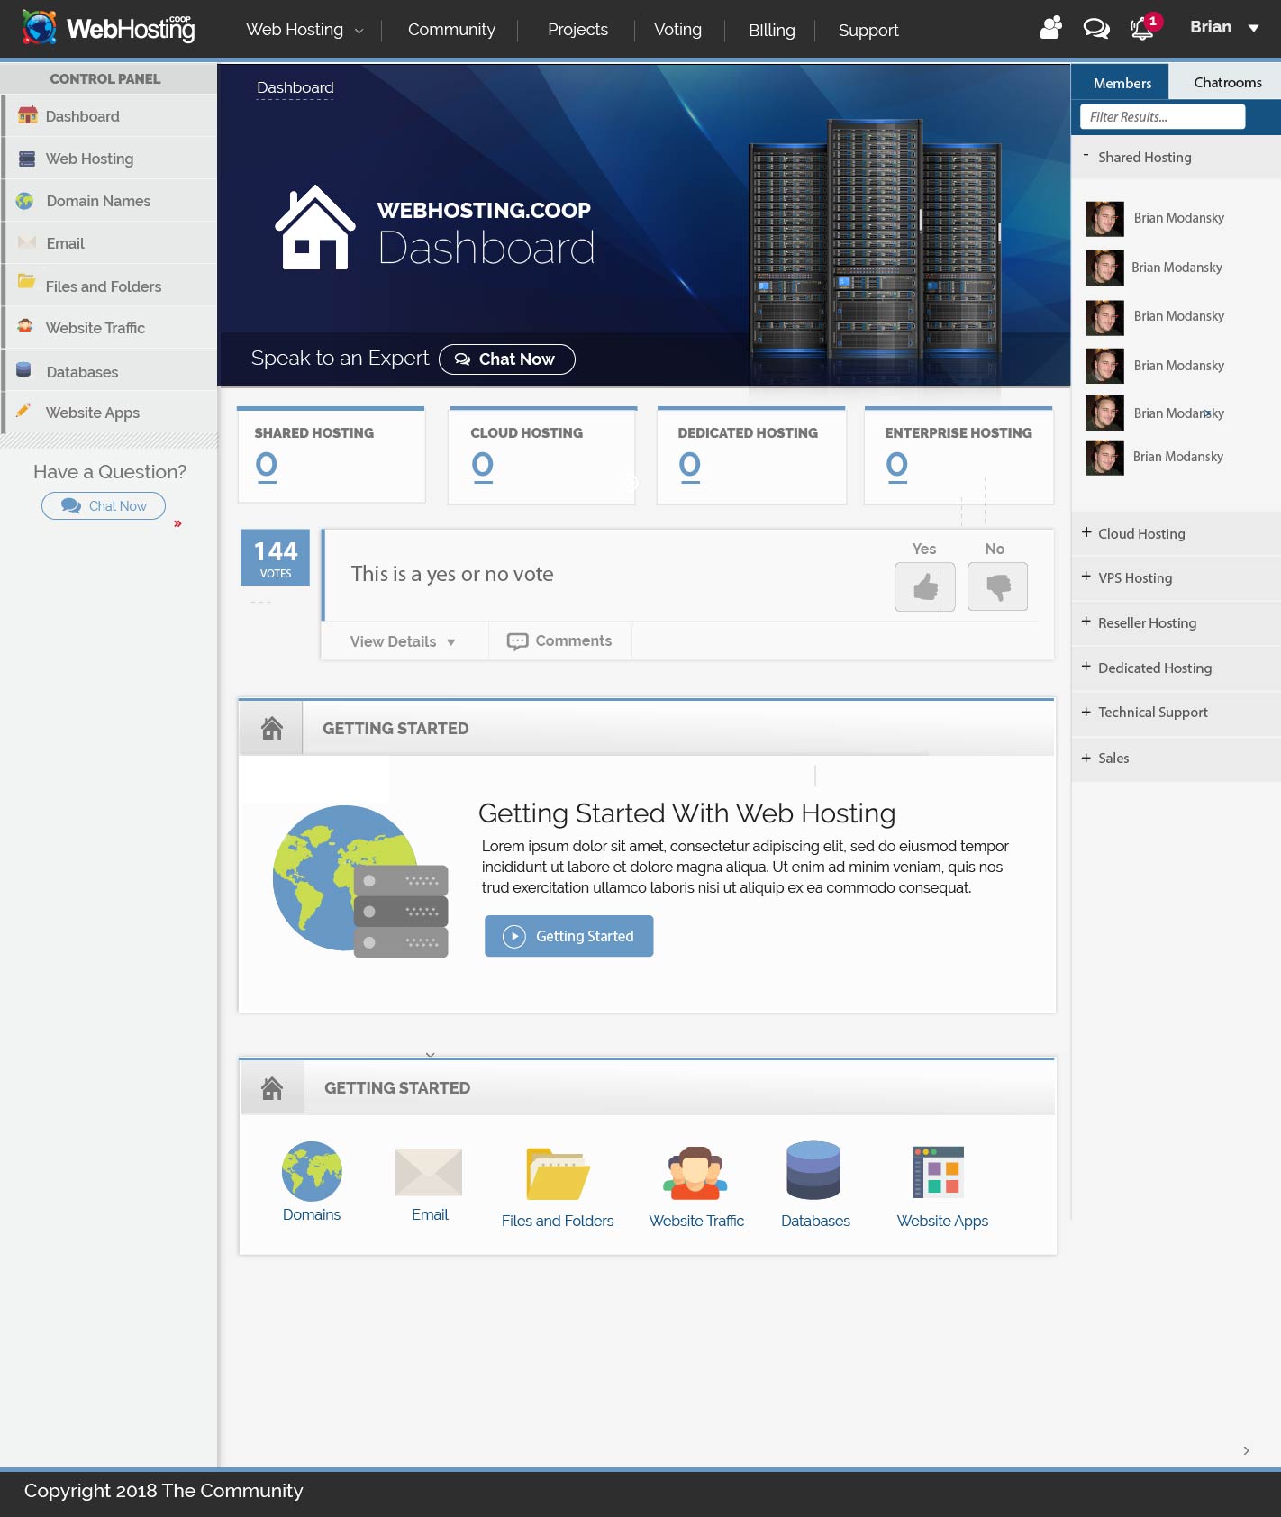Viewport: 1281px width, 1517px height.
Task: Click the Website Traffic icon in sidebar
Action: click(25, 325)
